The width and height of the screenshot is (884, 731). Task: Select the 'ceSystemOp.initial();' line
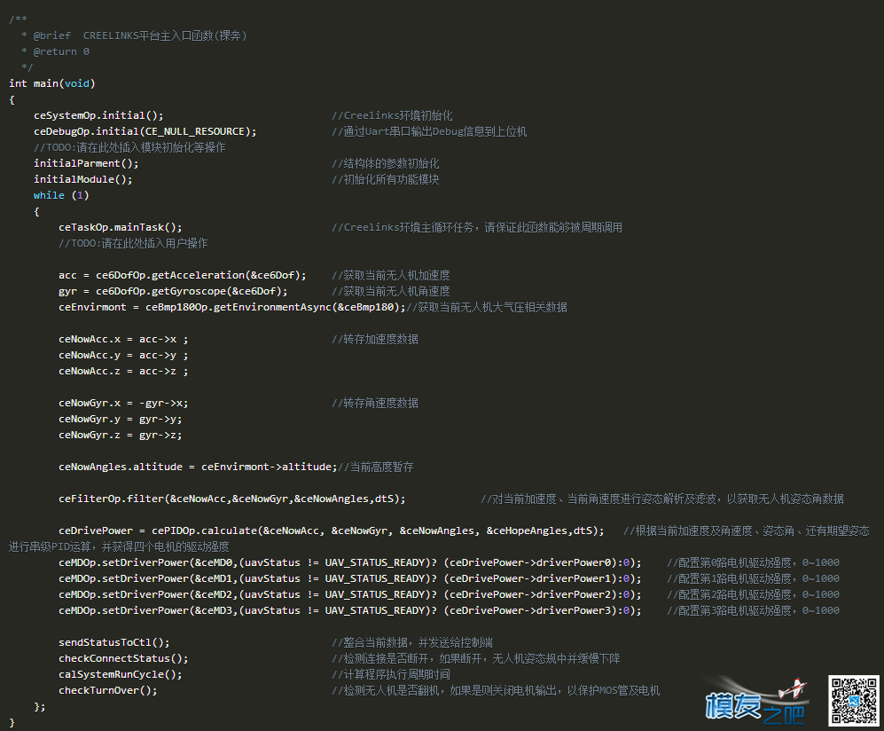click(98, 115)
